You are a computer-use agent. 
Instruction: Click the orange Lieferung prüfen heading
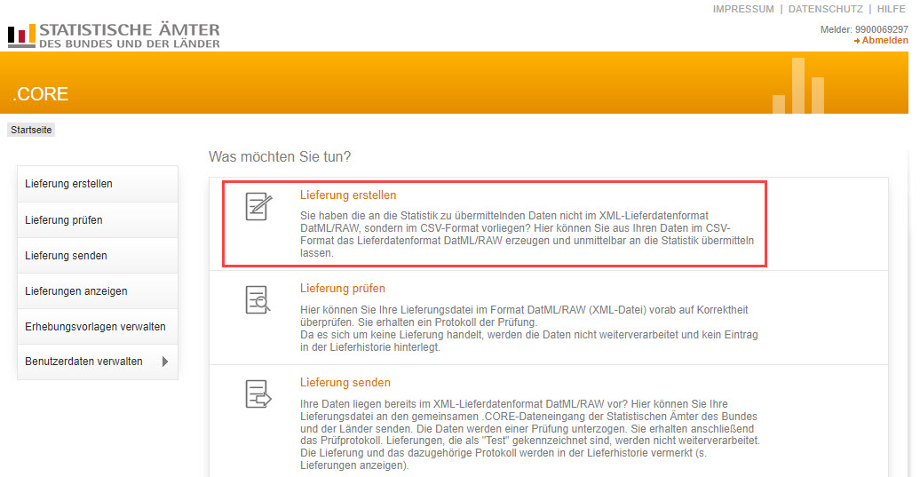(x=343, y=289)
